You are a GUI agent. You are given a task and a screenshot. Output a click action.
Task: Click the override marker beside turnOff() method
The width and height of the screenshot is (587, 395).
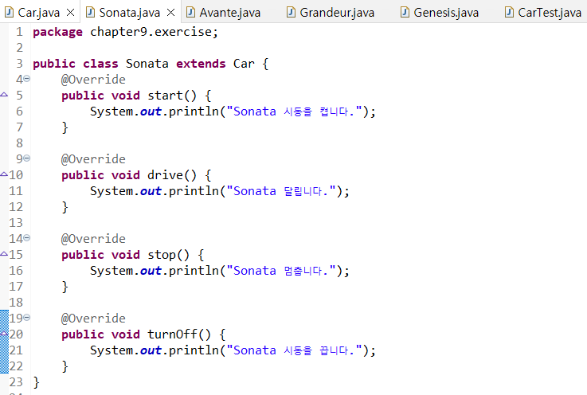[x=4, y=334]
